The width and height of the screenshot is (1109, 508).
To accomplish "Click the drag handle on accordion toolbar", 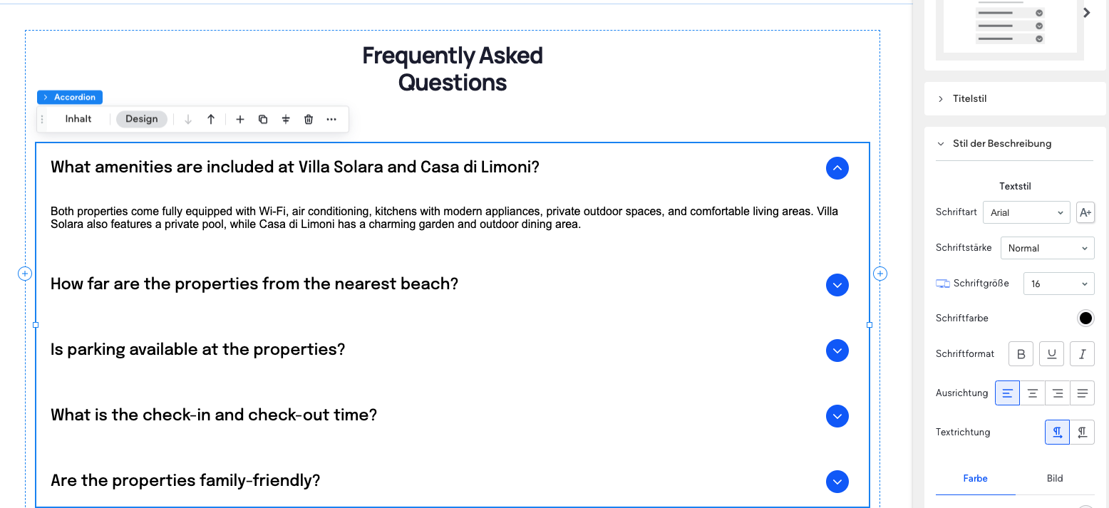I will coord(42,120).
